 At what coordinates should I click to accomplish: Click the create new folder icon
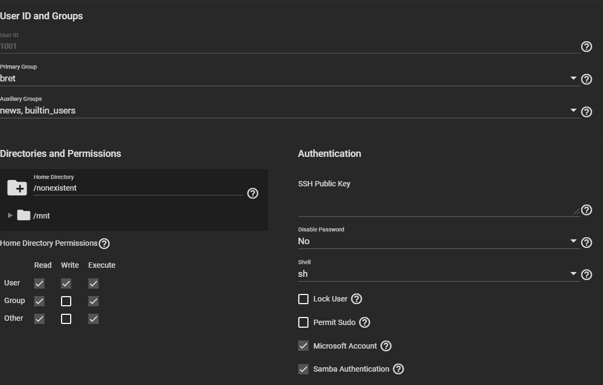pos(17,188)
